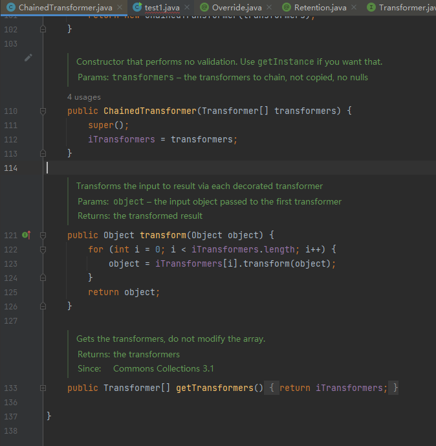Click the Override.java annotation icon
The width and height of the screenshot is (436, 446).
[204, 8]
